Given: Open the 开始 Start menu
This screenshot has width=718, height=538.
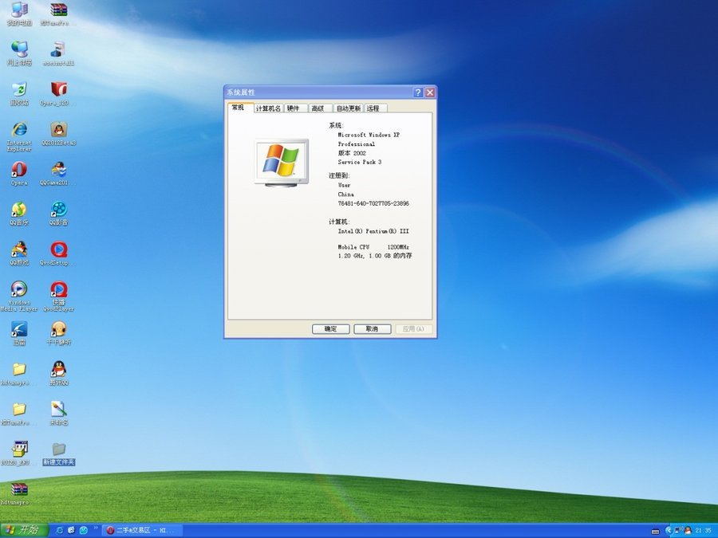Looking at the screenshot, I should click(24, 530).
